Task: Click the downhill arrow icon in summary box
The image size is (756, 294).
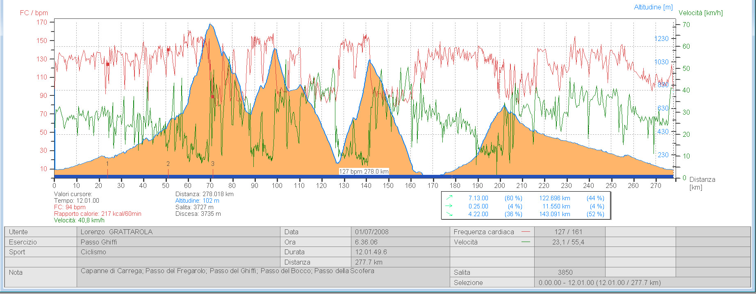Action: point(449,214)
